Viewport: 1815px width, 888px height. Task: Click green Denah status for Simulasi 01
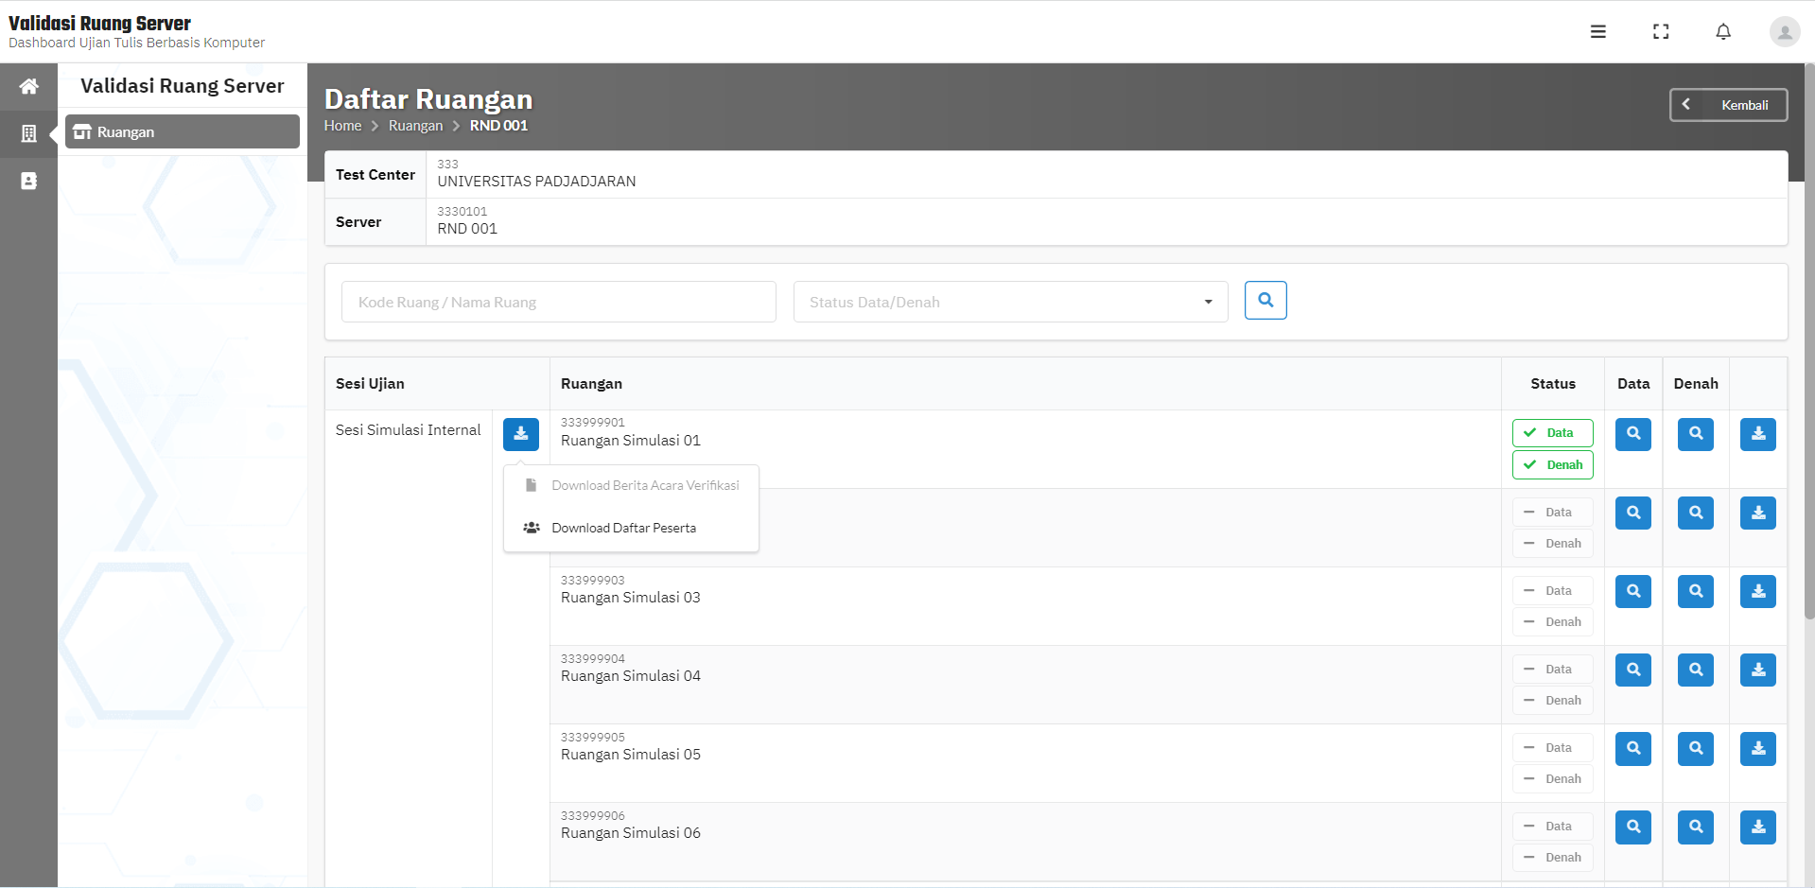(1552, 465)
